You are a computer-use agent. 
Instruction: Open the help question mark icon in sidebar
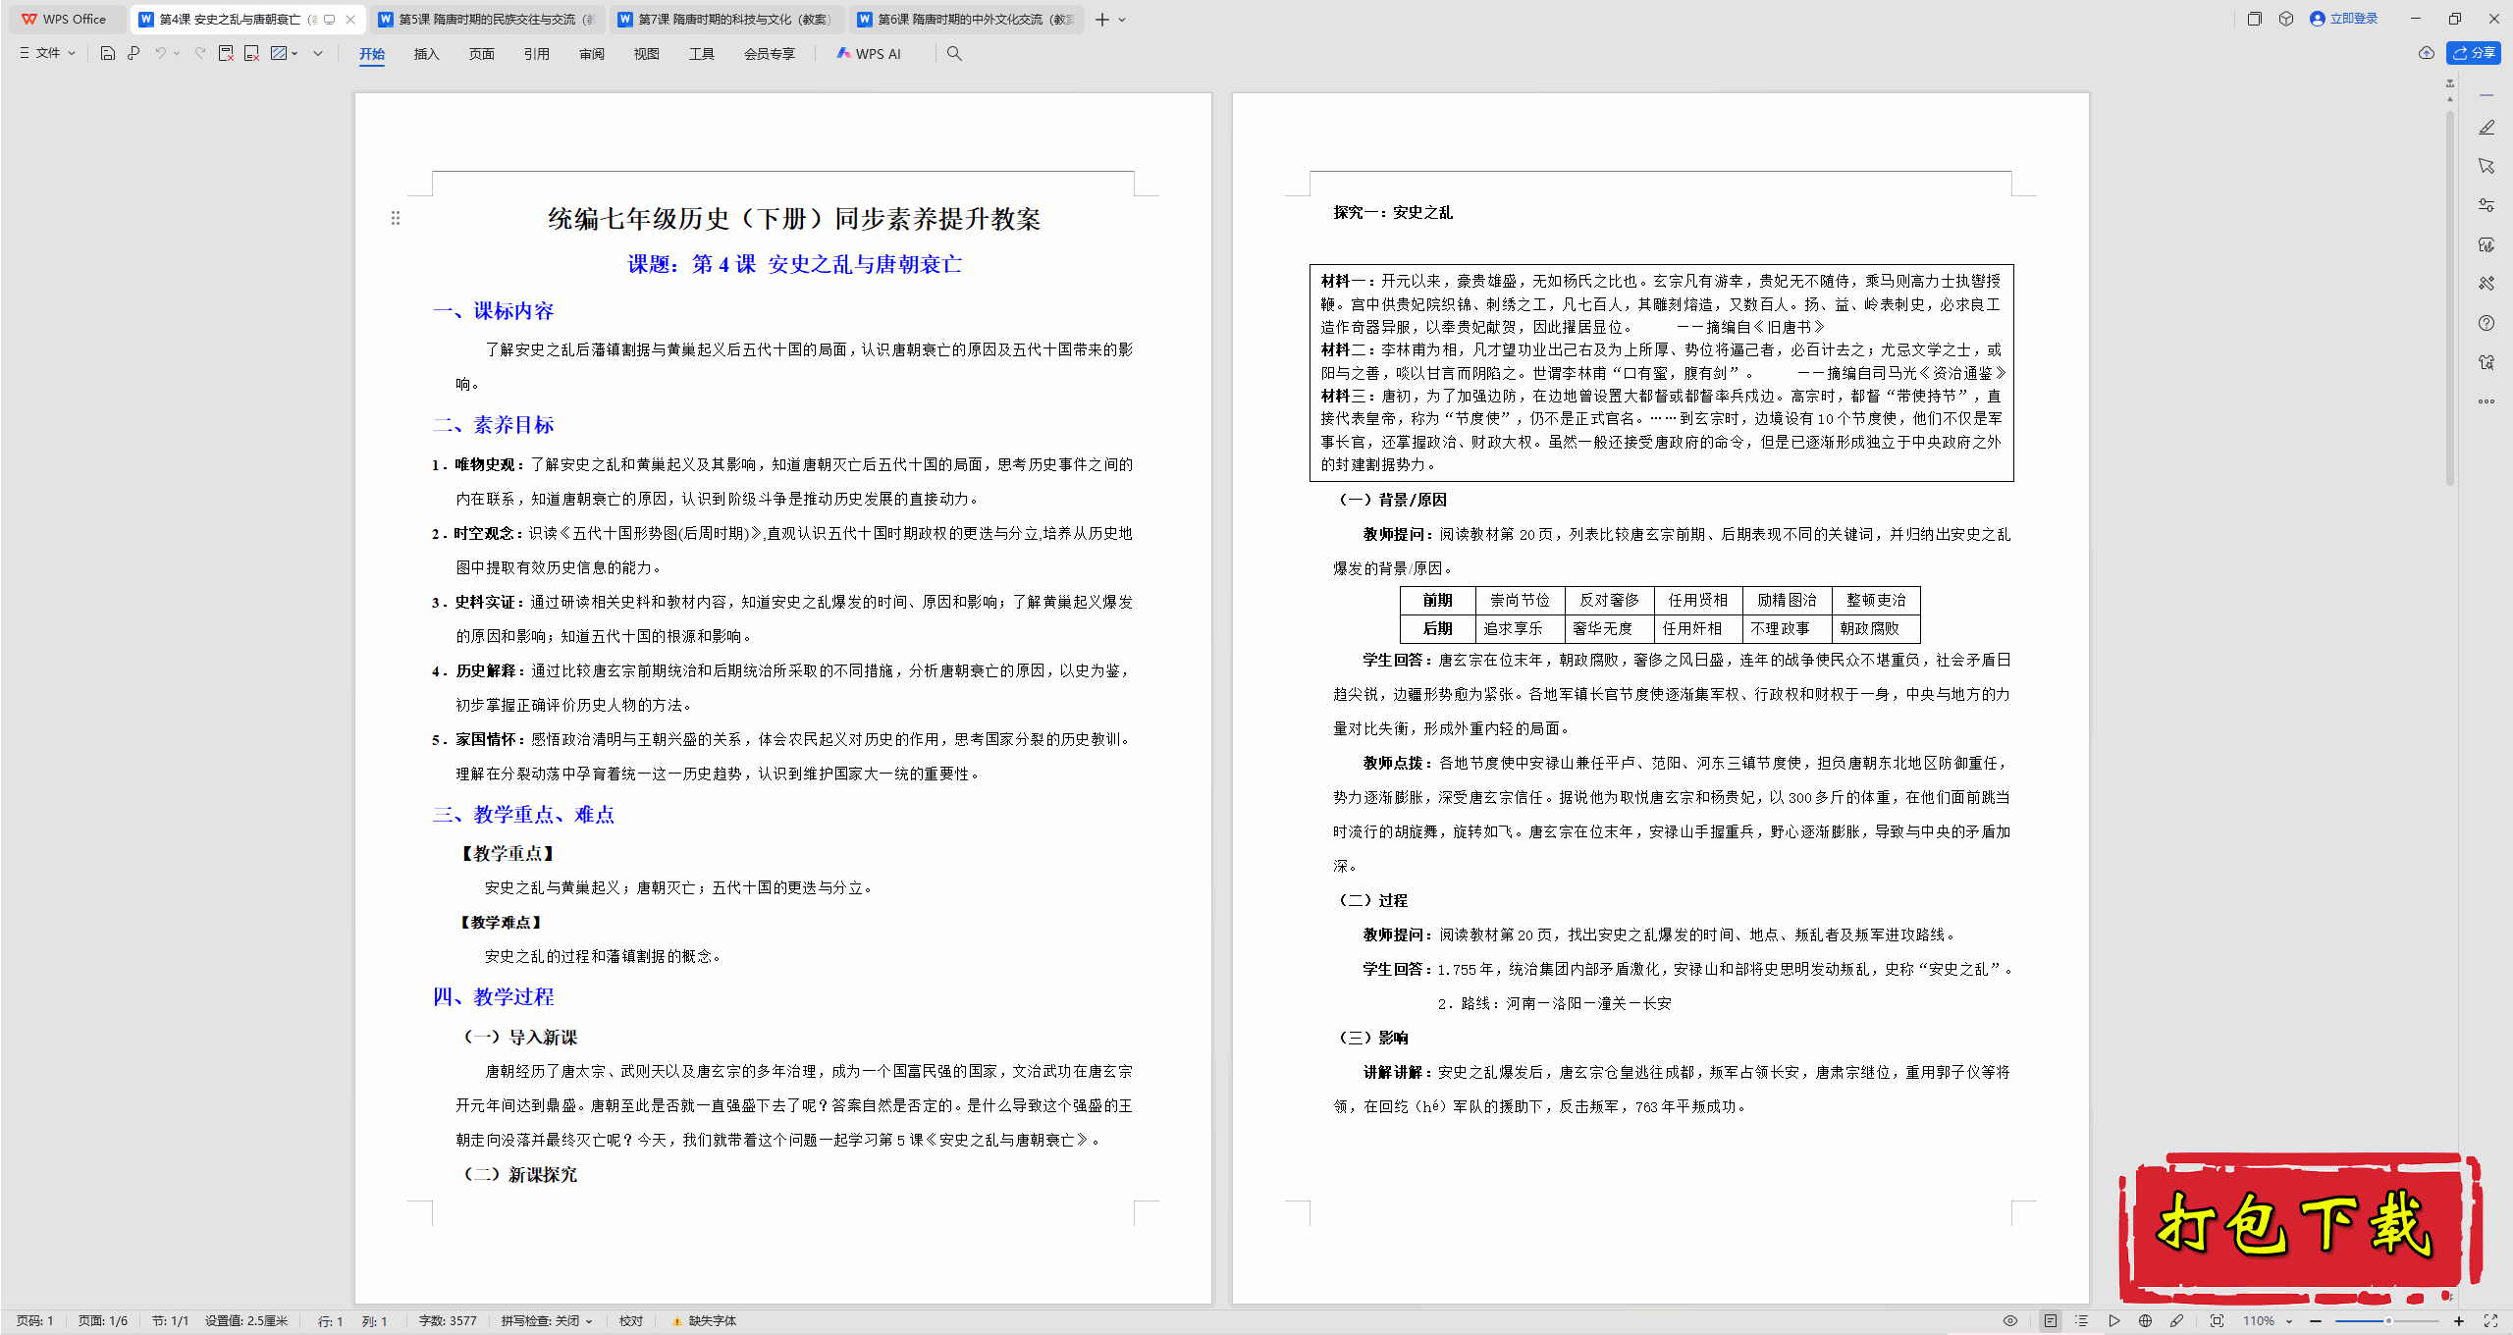pos(2486,323)
